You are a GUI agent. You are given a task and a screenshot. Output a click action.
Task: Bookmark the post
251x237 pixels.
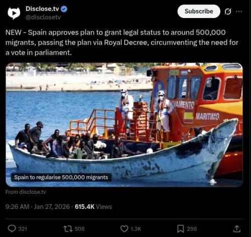(181, 229)
